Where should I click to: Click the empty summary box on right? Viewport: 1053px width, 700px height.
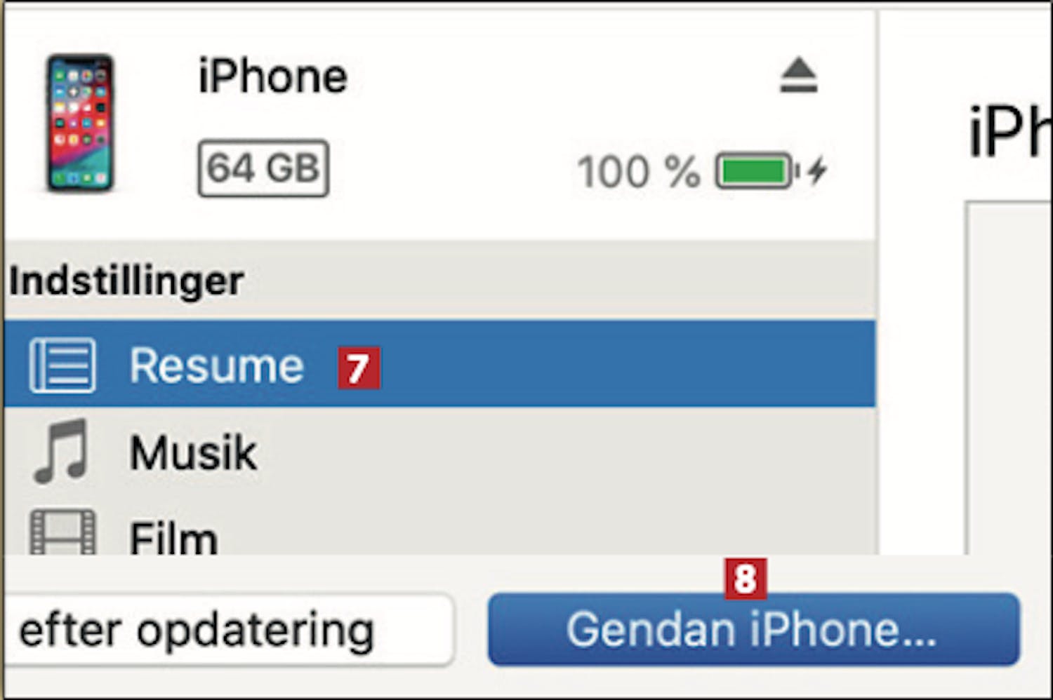1009,379
